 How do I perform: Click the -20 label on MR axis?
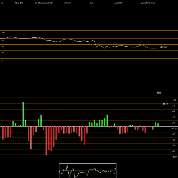(174, 134)
